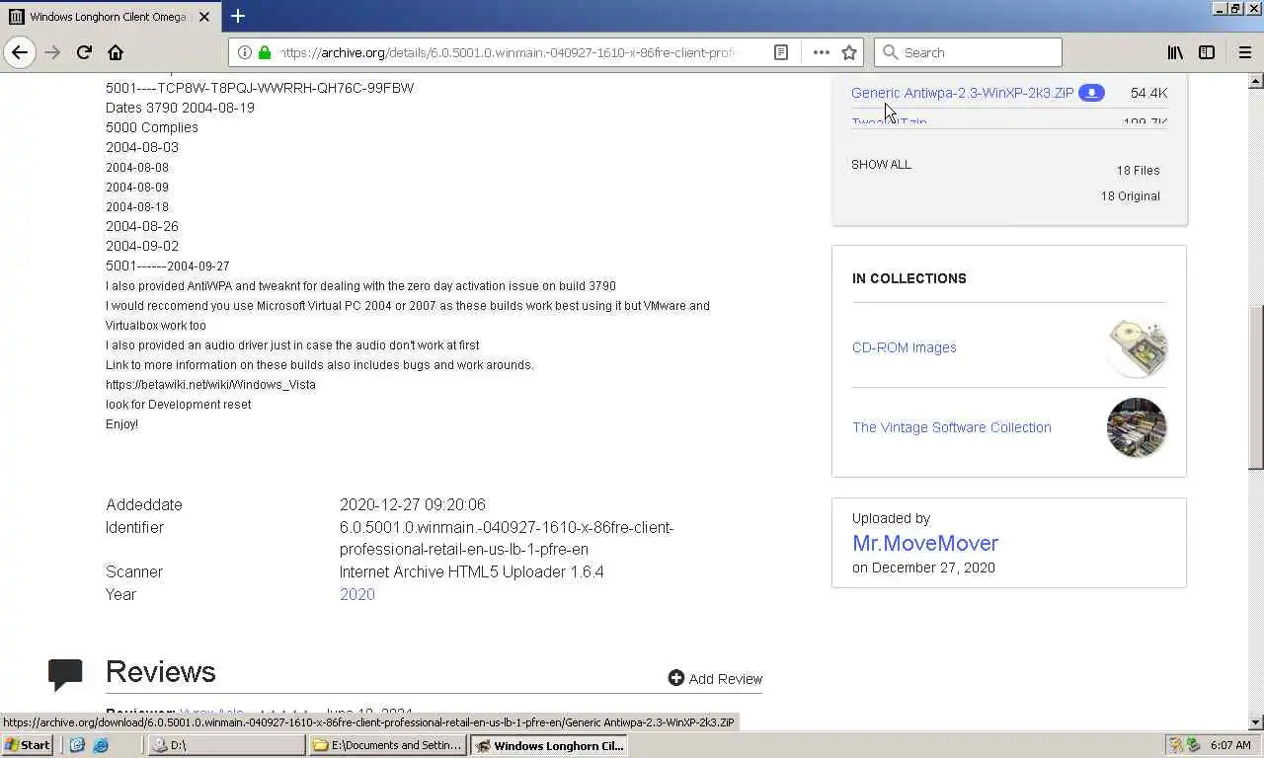Click the Internet Archive HTML5 Uploader text

click(471, 571)
